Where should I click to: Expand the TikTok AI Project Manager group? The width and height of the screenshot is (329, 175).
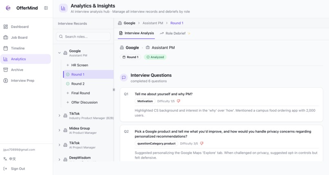59,145
